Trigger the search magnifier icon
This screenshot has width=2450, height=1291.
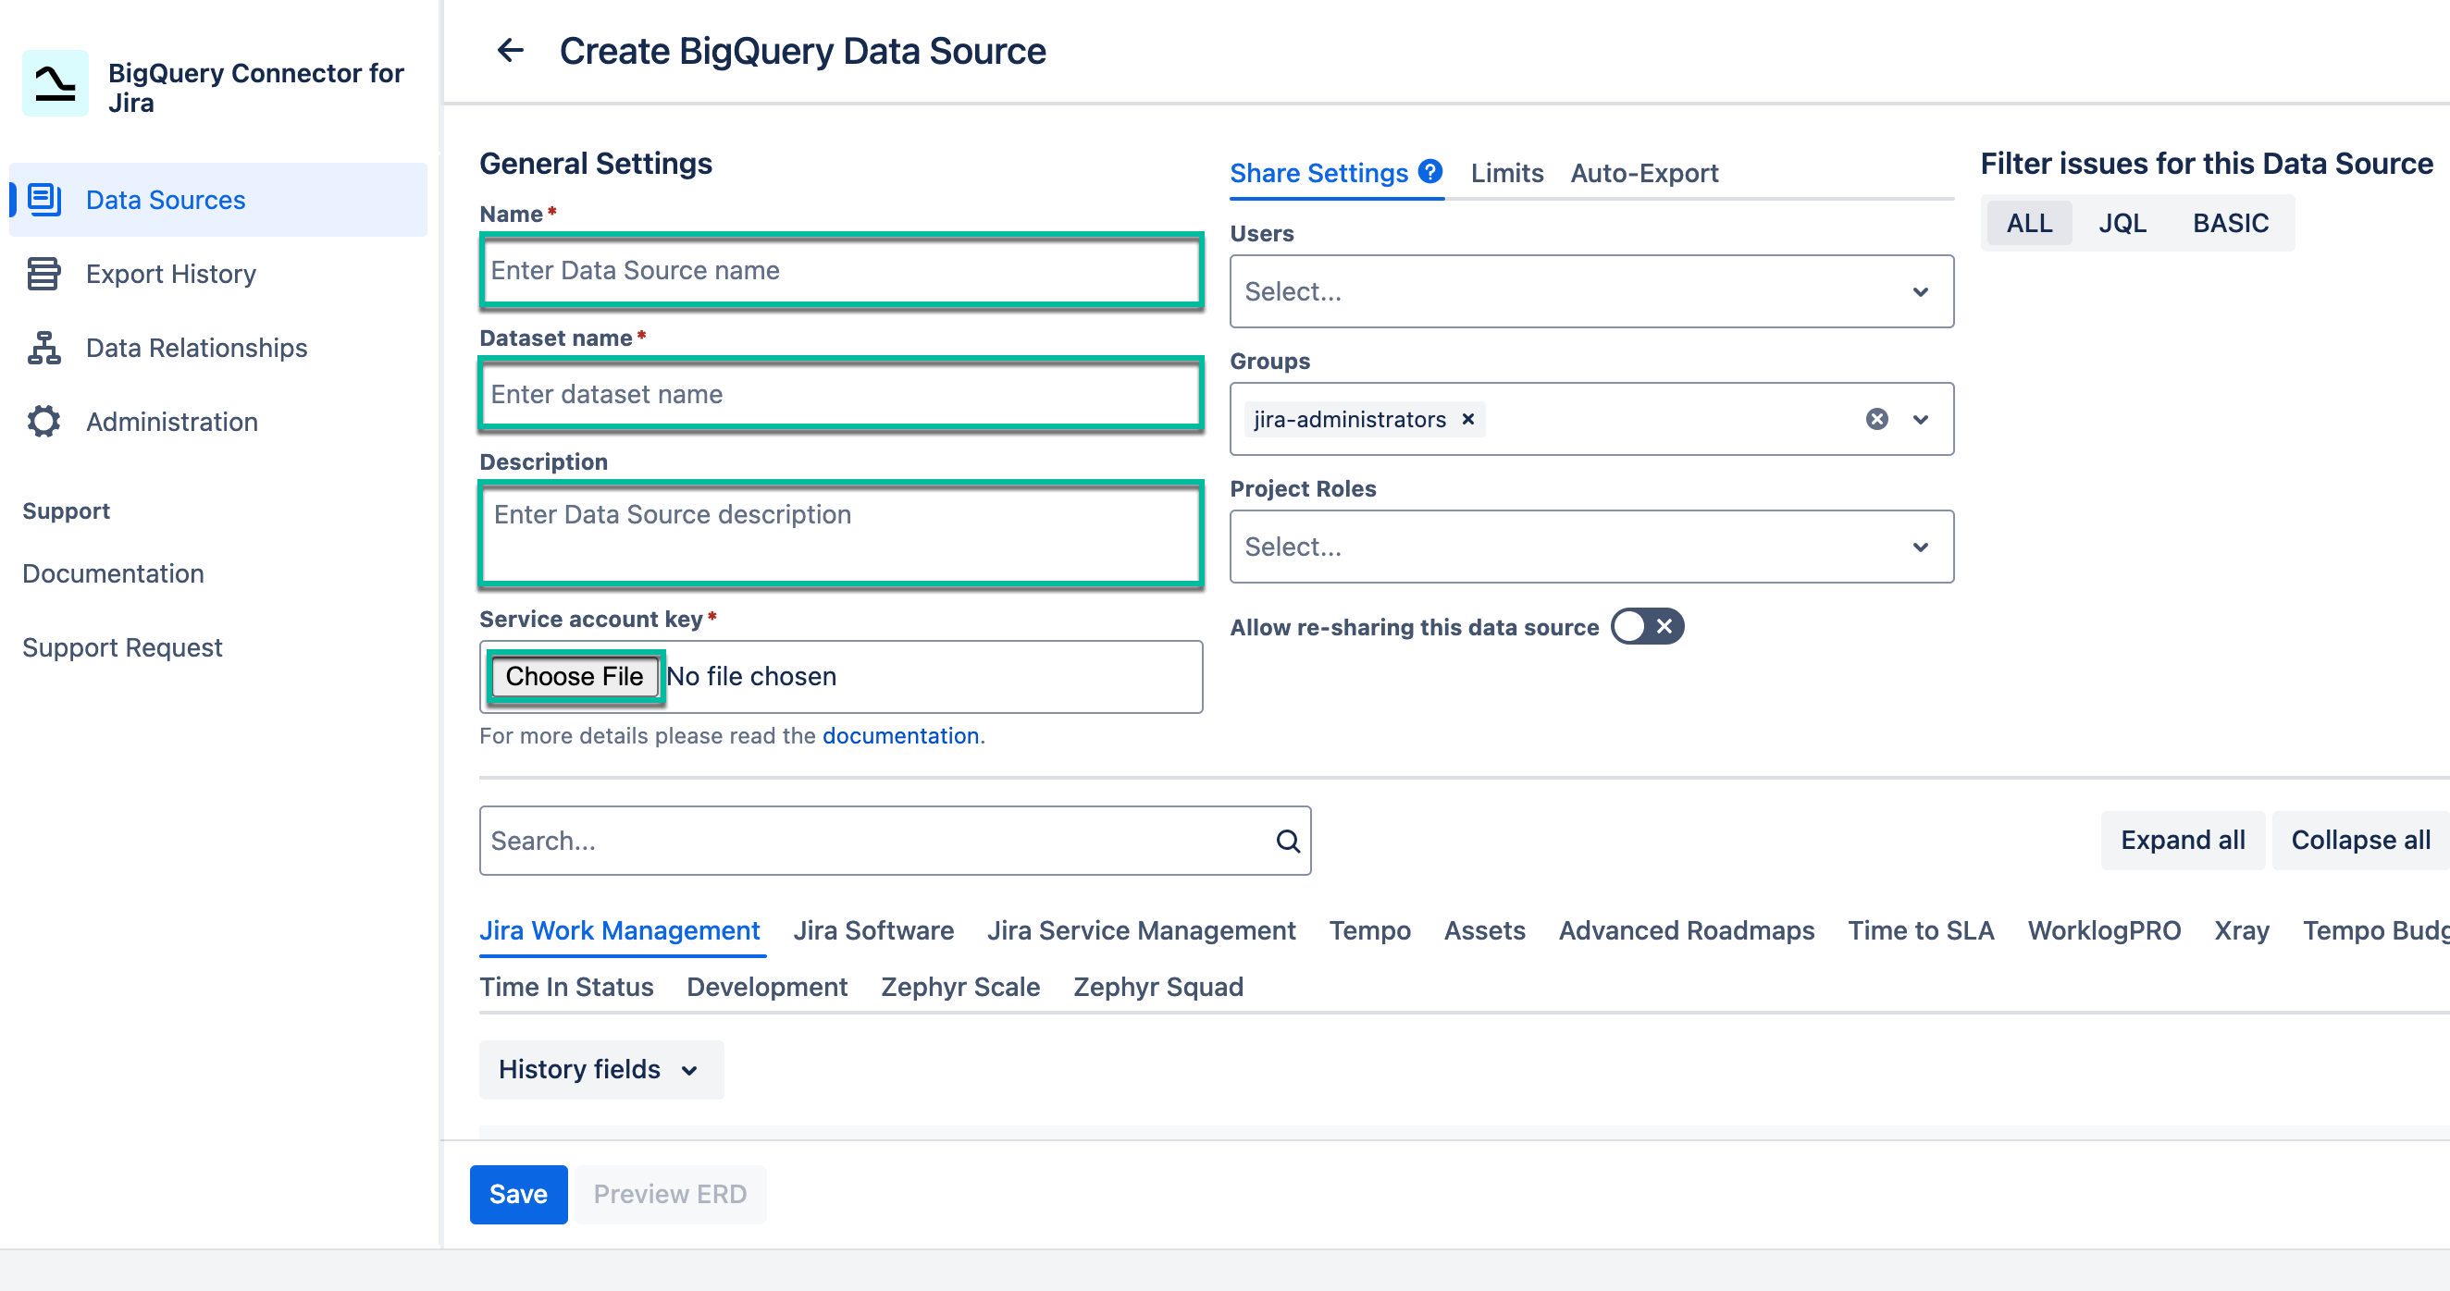1288,841
